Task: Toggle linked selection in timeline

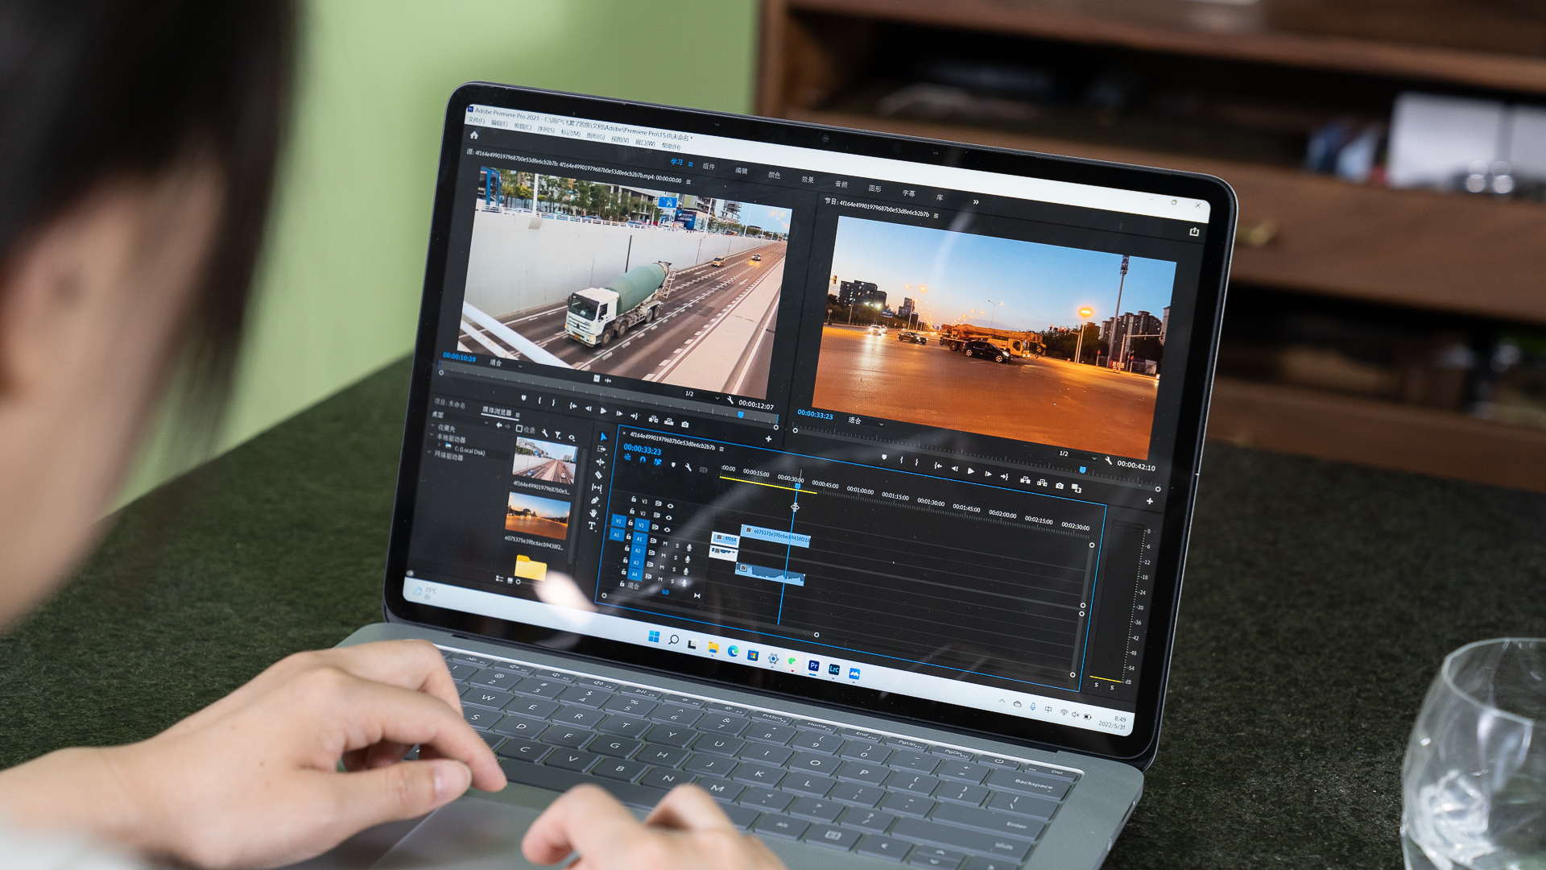Action: [x=658, y=462]
